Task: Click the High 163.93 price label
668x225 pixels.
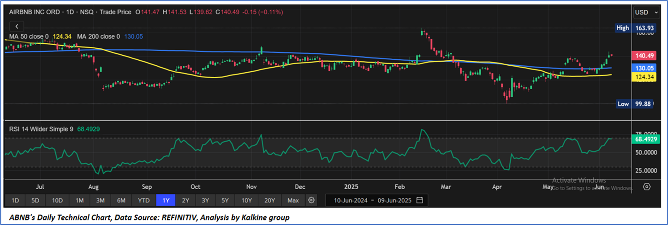Action: 634,28
